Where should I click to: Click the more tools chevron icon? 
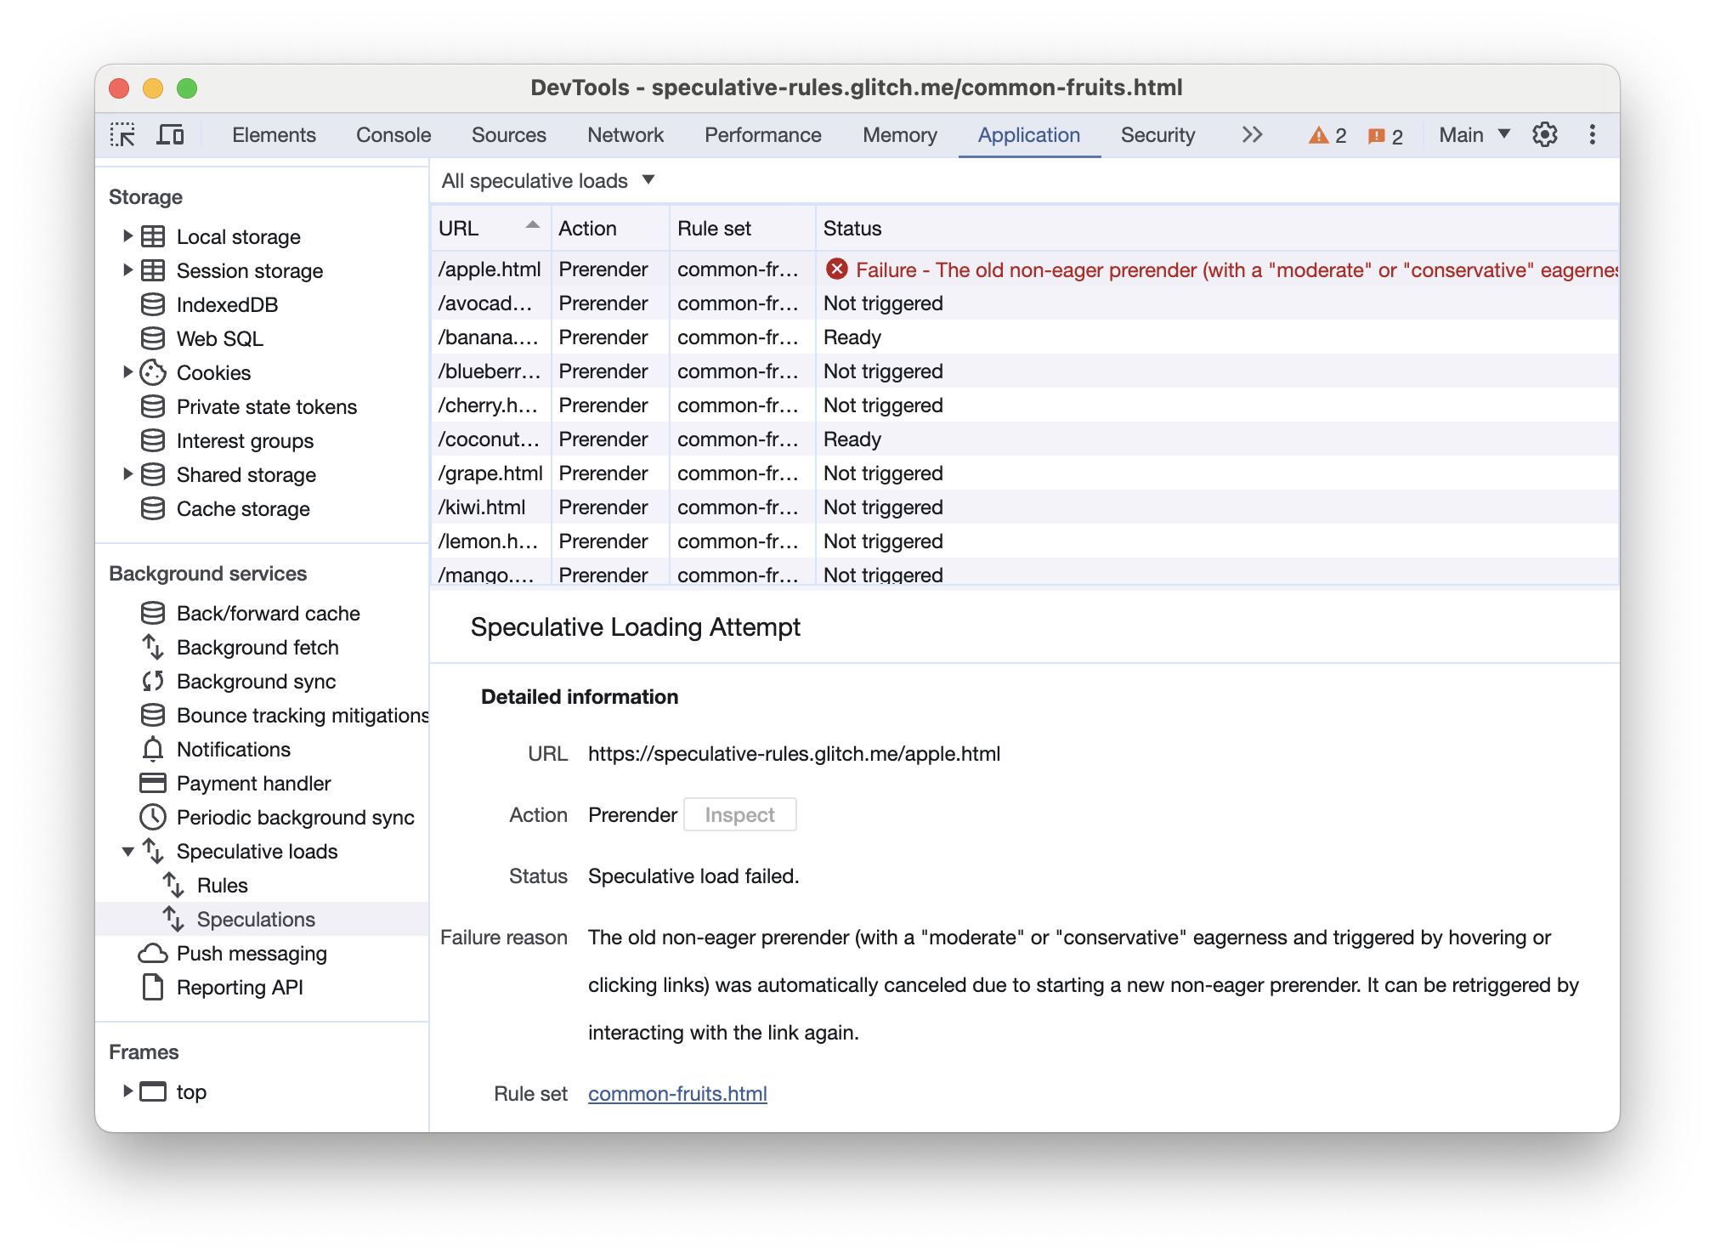1249,133
